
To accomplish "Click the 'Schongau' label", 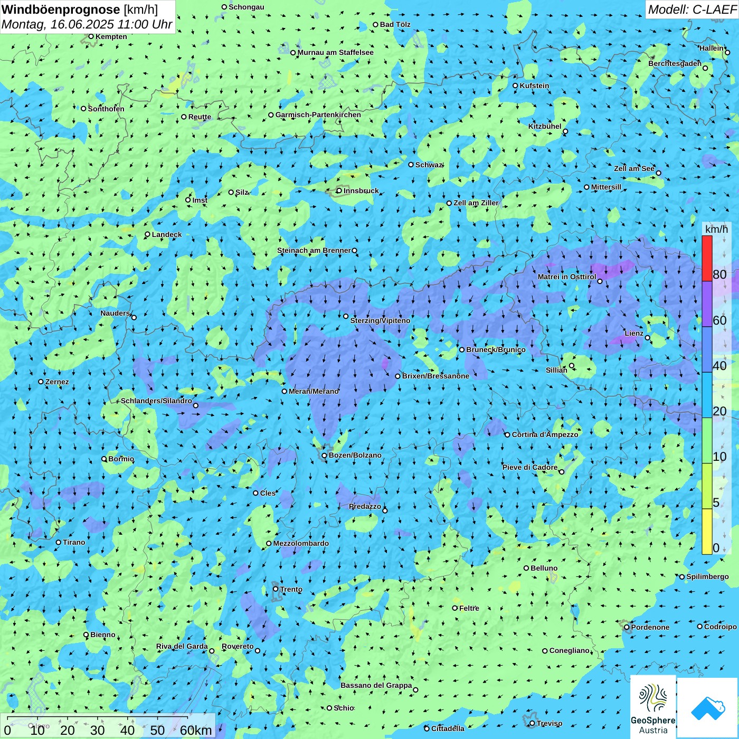I will point(247,7).
